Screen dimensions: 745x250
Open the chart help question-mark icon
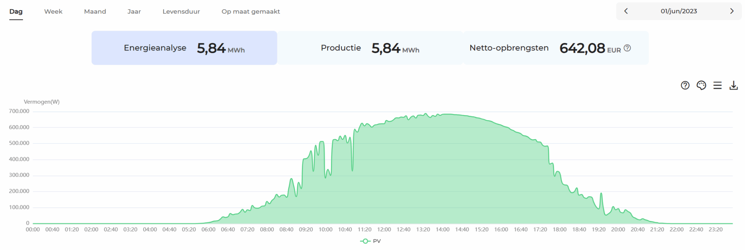pyautogui.click(x=685, y=85)
